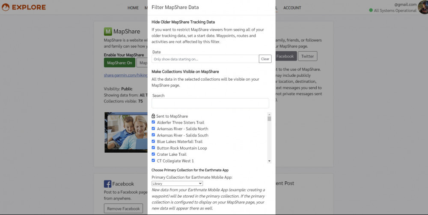Click the MapShare: On button

point(119,63)
